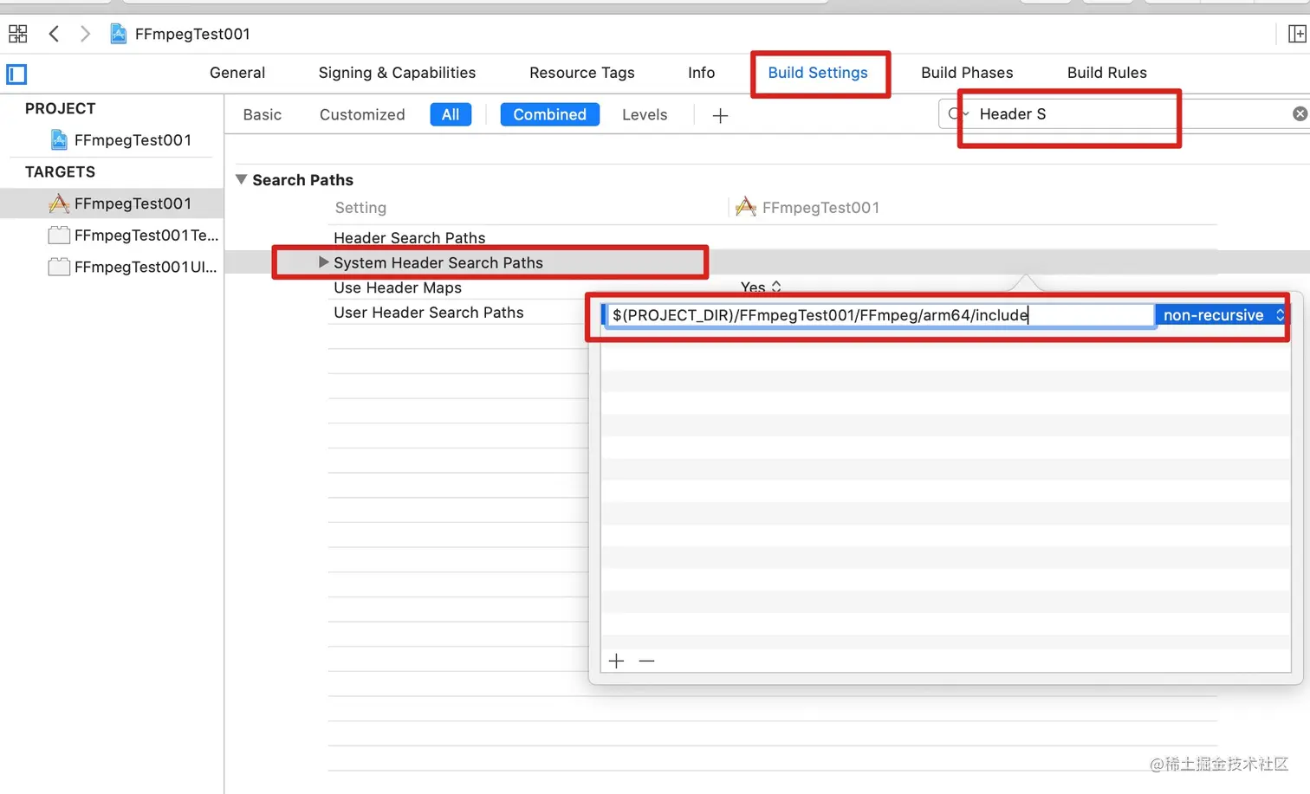This screenshot has width=1310, height=794.
Task: Click the Header S search field
Action: click(1123, 113)
